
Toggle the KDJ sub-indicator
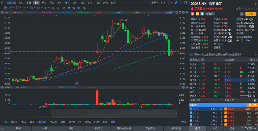click(x=63, y=122)
